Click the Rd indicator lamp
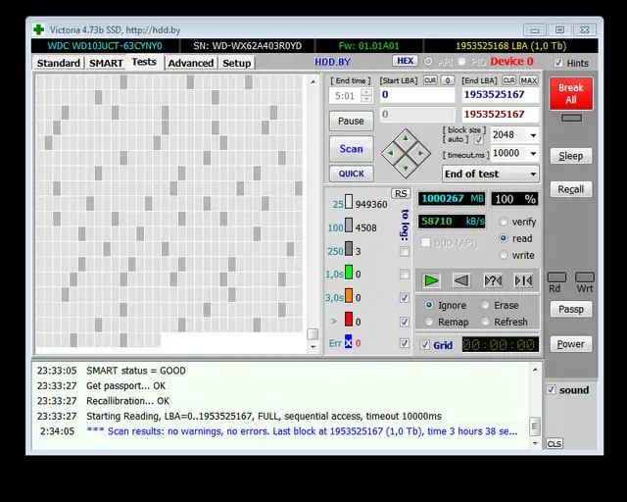Screen dimensions: 627x502 [x=556, y=277]
